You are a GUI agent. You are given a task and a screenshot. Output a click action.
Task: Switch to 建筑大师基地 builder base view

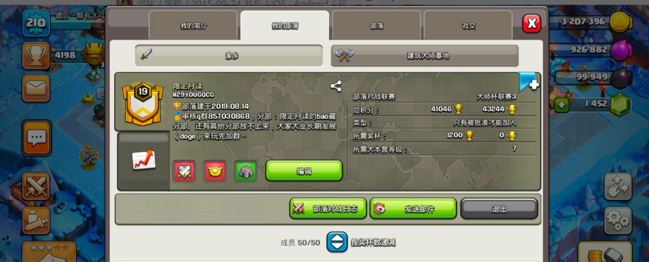pyautogui.click(x=425, y=56)
